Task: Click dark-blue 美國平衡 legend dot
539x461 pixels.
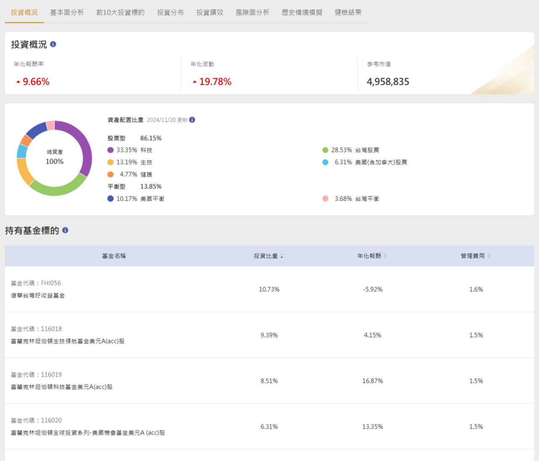Action: (110, 199)
